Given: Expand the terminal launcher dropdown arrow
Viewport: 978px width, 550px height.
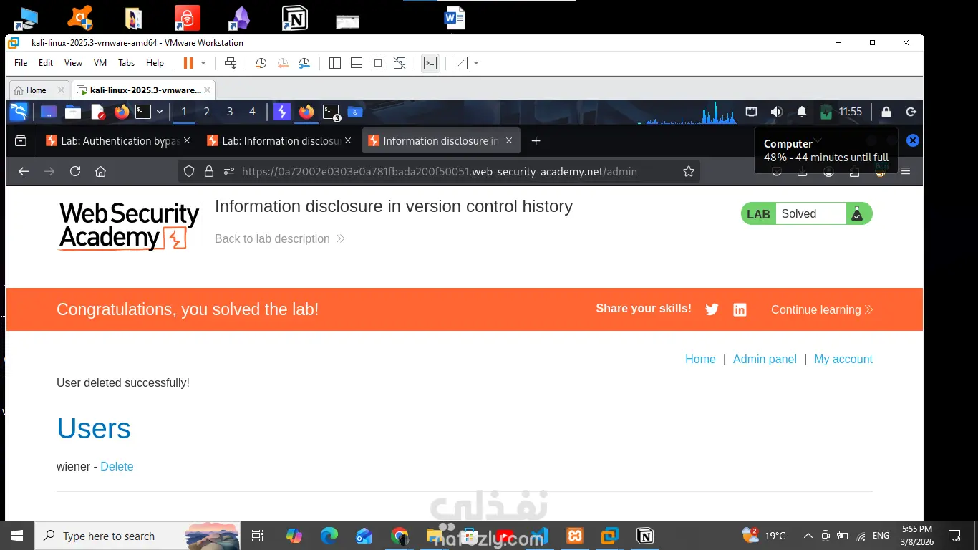Looking at the screenshot, I should (x=160, y=112).
